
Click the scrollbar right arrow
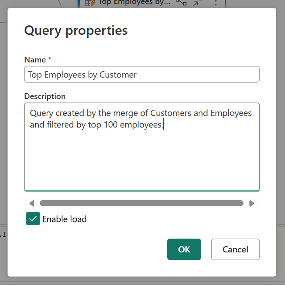pyautogui.click(x=252, y=203)
